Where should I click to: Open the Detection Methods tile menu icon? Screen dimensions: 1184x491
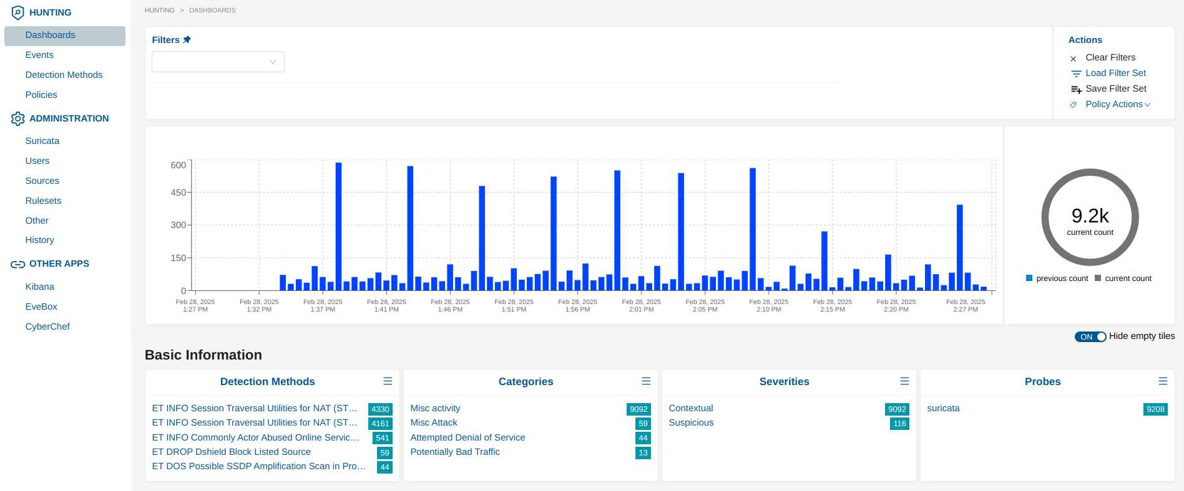[x=388, y=381]
